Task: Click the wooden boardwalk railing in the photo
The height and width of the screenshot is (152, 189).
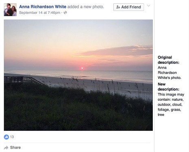Action: 22,80
